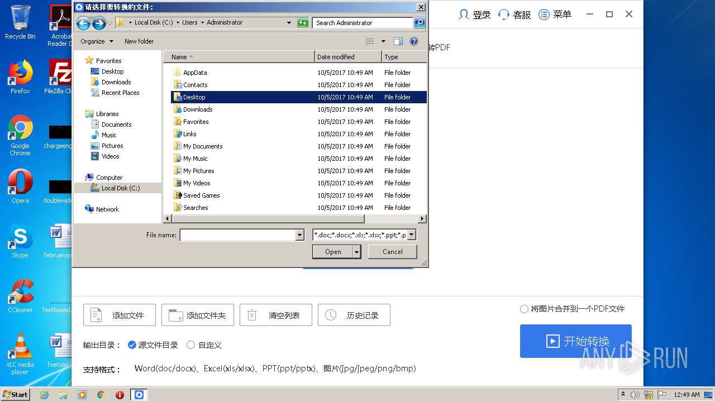Show the preview pane icon

[398, 41]
